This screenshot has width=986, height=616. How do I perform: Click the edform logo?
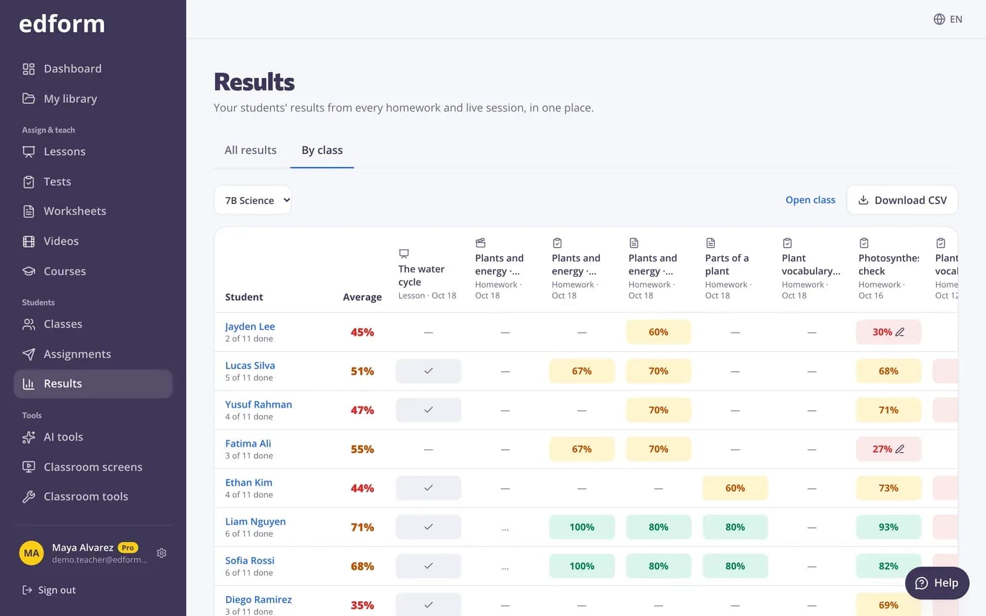click(62, 24)
